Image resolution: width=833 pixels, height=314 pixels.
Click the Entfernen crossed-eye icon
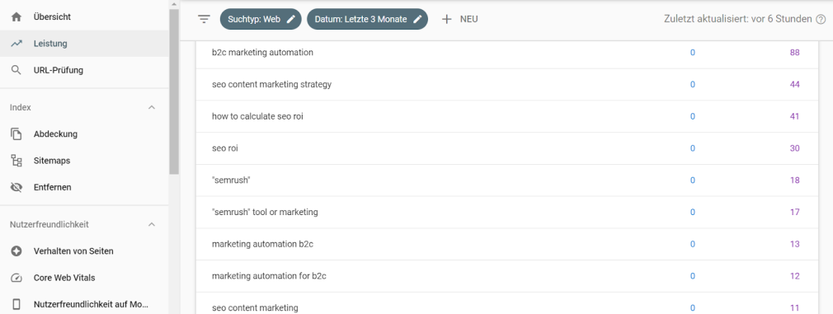[16, 187]
